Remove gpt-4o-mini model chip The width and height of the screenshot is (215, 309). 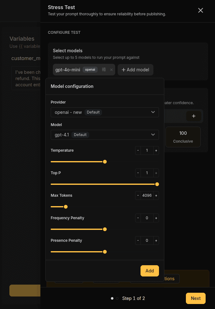[x=111, y=69]
